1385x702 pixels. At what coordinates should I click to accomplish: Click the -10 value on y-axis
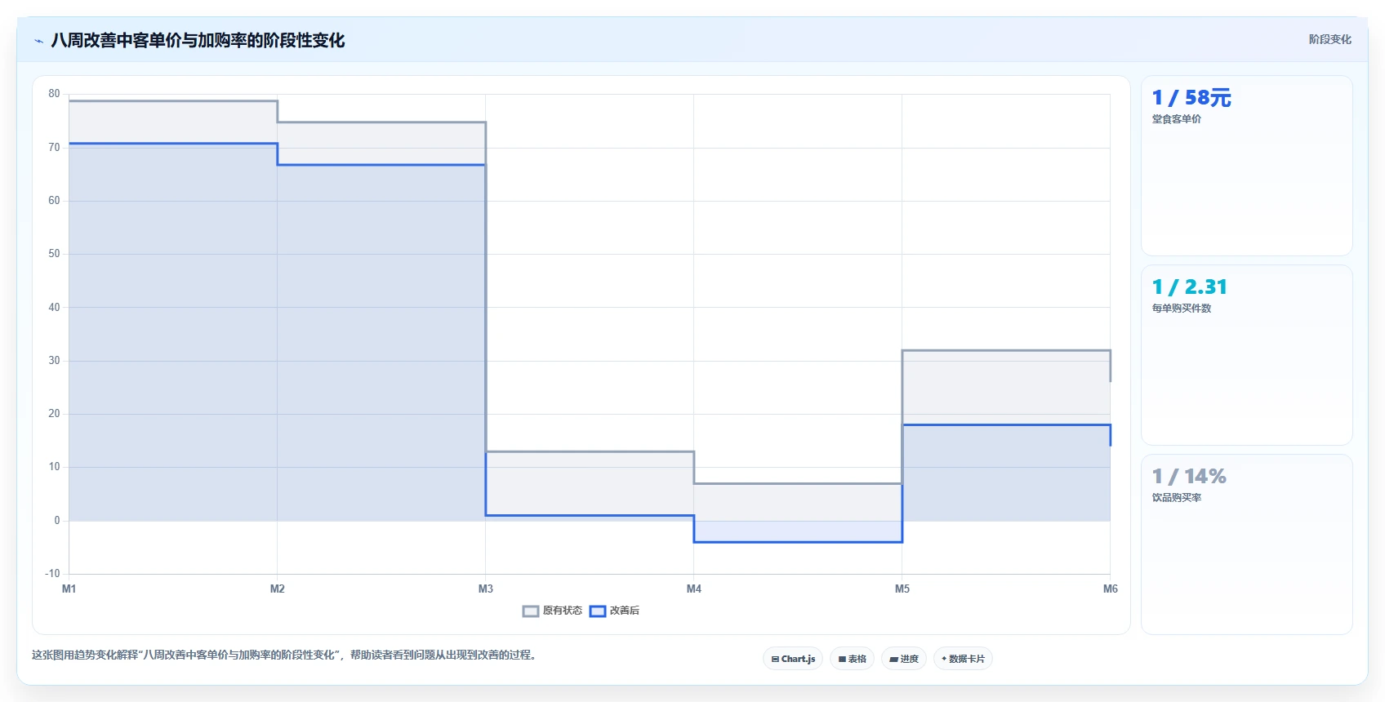pos(52,574)
